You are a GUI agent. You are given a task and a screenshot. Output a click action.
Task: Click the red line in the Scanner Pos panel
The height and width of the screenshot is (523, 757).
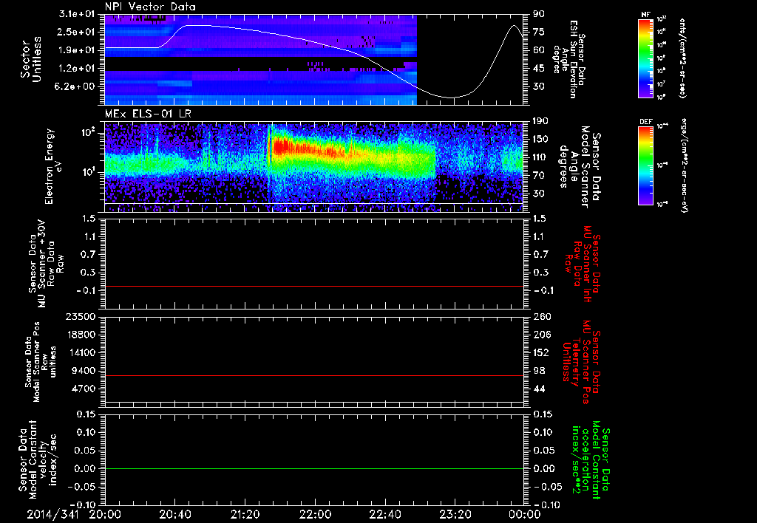click(x=313, y=376)
